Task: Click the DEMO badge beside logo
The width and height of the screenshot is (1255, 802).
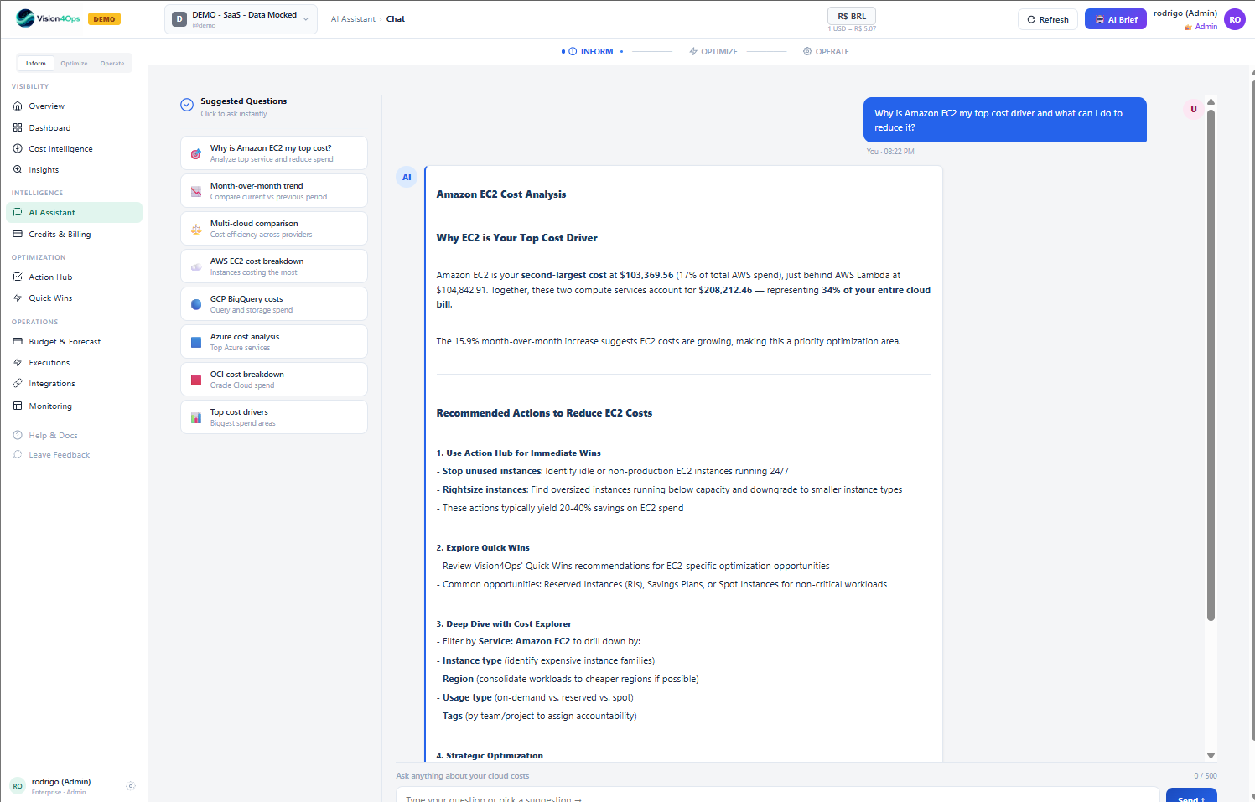Action: (105, 18)
